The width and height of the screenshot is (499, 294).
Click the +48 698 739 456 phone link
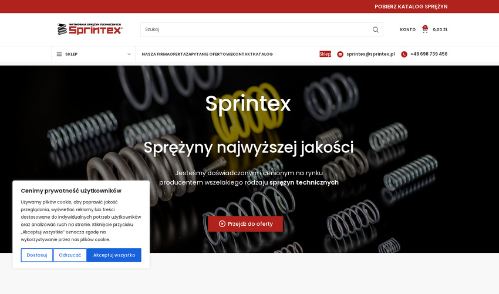tap(429, 54)
